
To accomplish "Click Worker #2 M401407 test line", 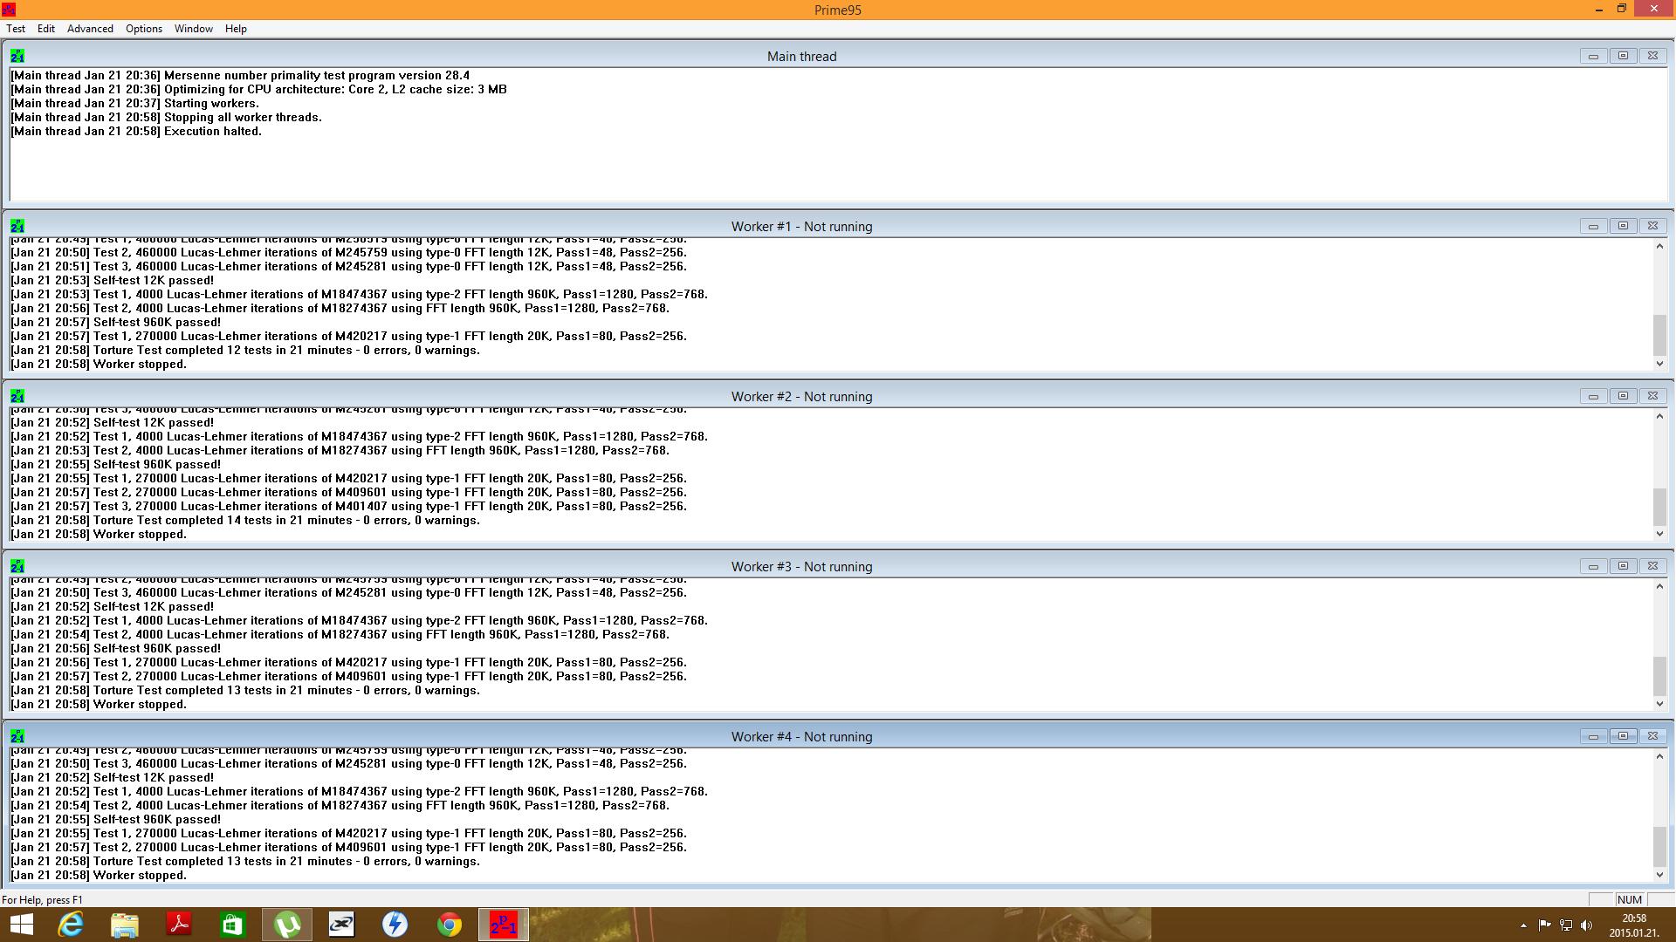I will pyautogui.click(x=349, y=506).
